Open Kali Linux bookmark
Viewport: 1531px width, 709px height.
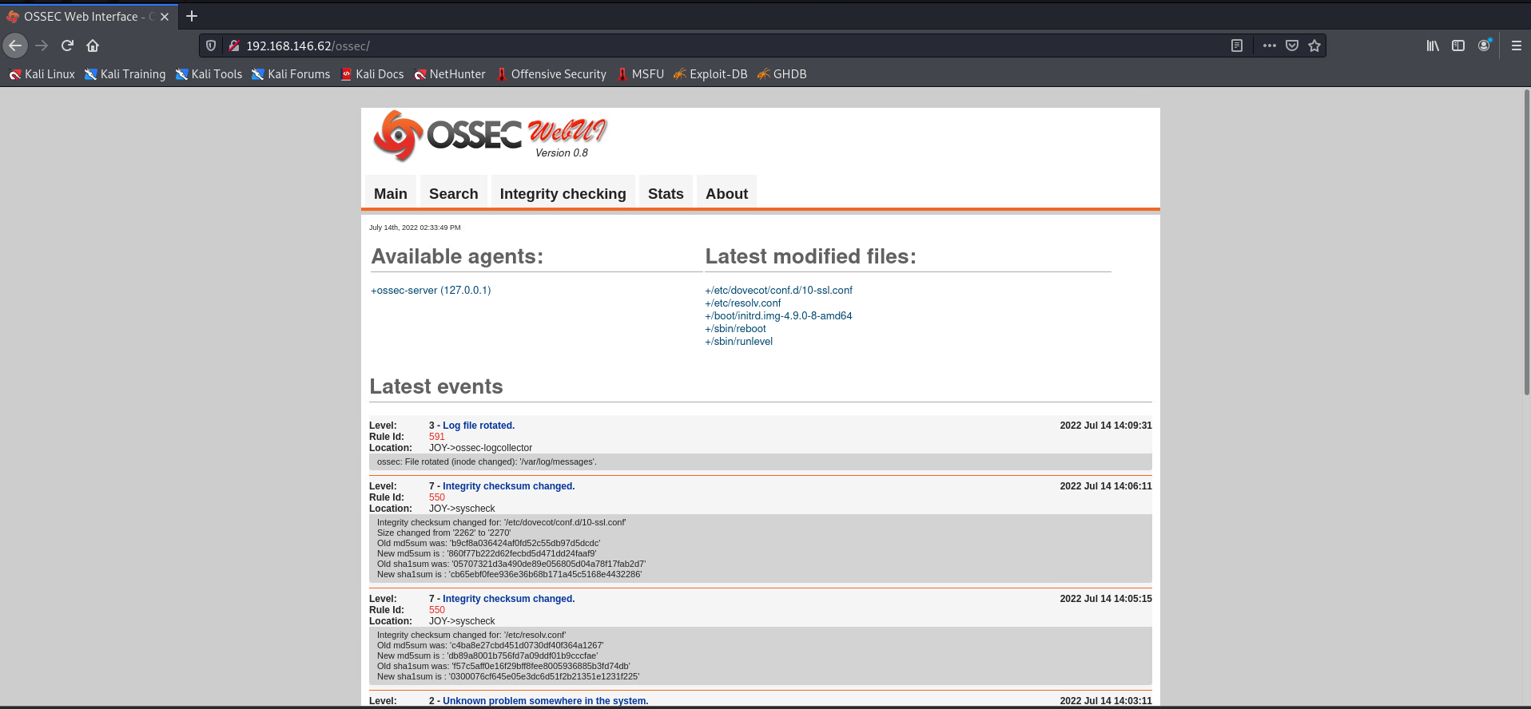click(x=42, y=74)
